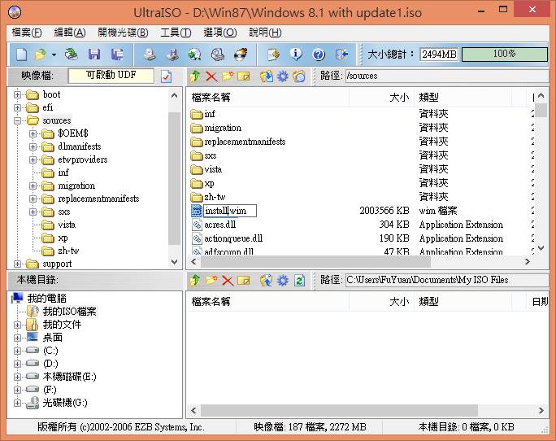Viewport: 556px width, 441px height.
Task: Collapse the sources folder in image tree
Action: [x=17, y=120]
